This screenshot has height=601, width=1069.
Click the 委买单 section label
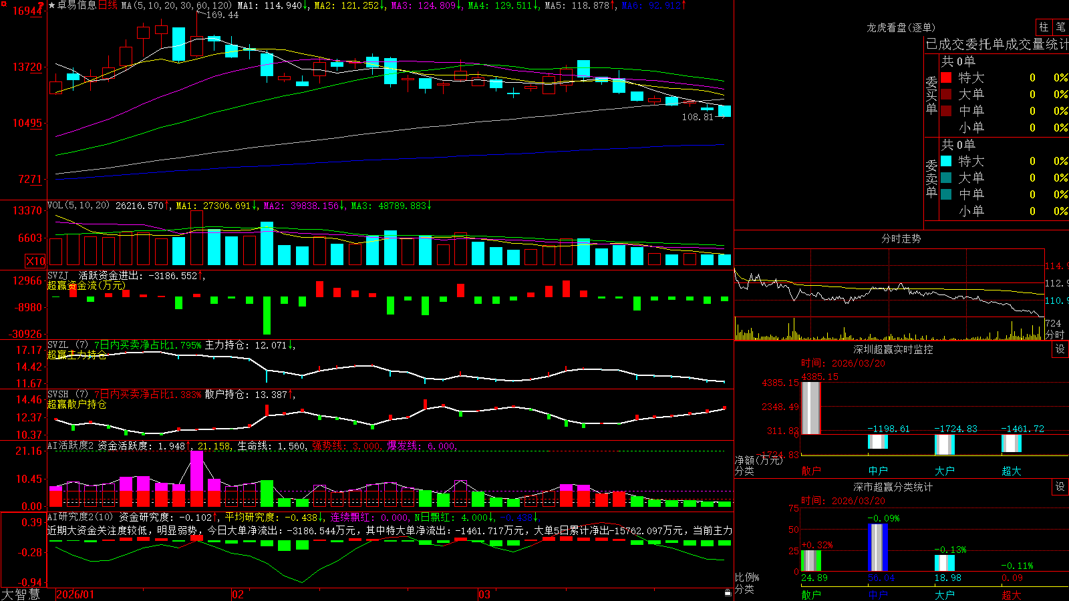[931, 95]
